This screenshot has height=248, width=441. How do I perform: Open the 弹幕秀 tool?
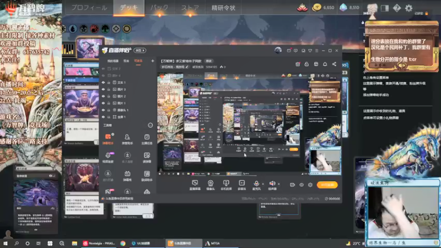pos(127,176)
